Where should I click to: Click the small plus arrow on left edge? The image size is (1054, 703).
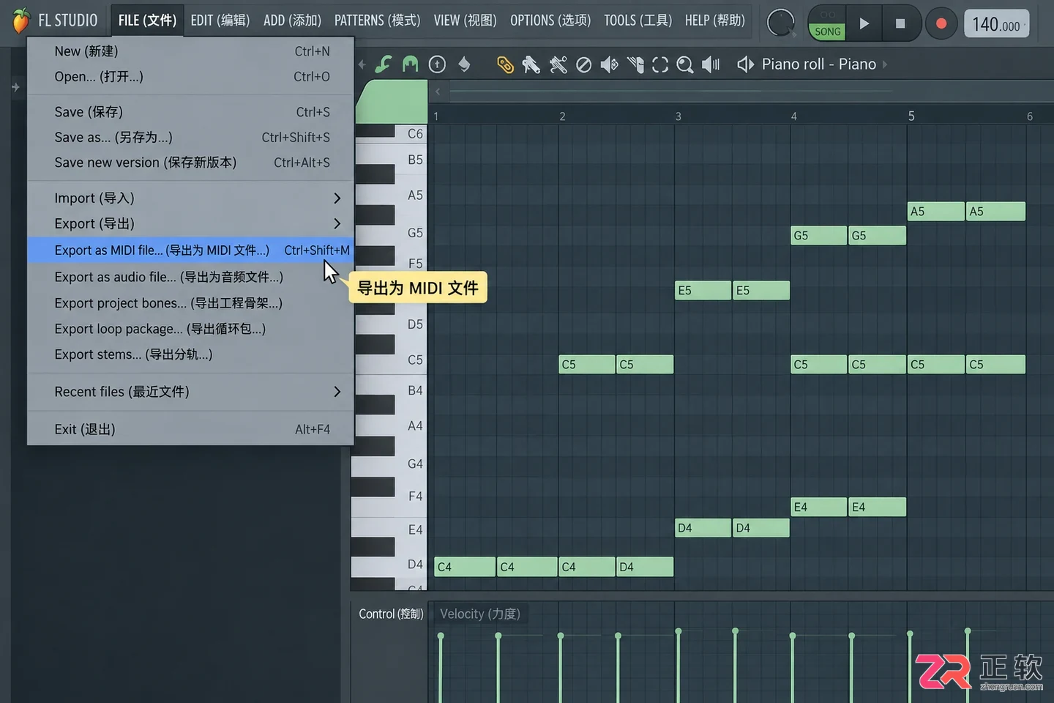click(x=15, y=87)
